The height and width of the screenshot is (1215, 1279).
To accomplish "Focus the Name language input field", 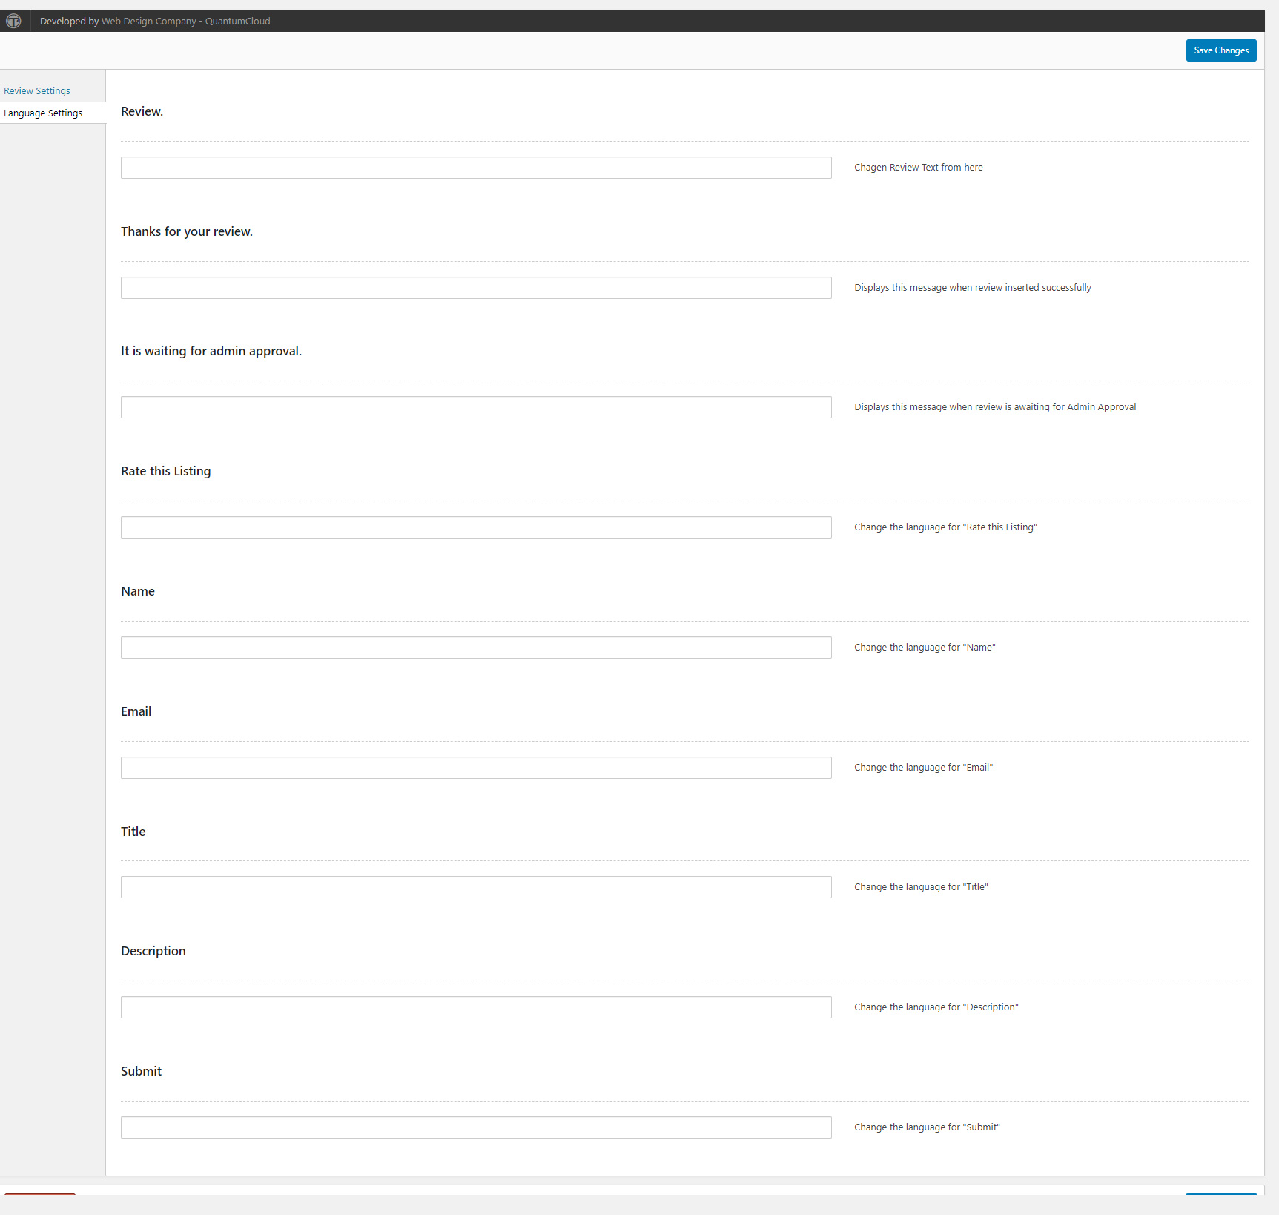I will [x=476, y=648].
